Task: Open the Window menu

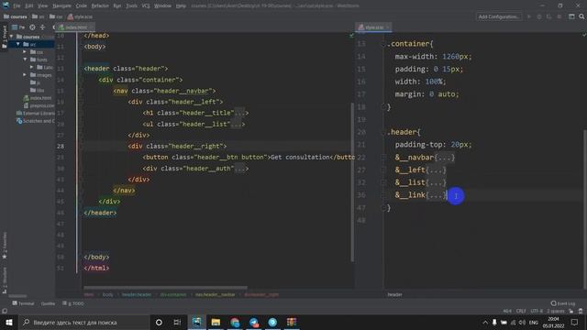Action: pyautogui.click(x=162, y=5)
